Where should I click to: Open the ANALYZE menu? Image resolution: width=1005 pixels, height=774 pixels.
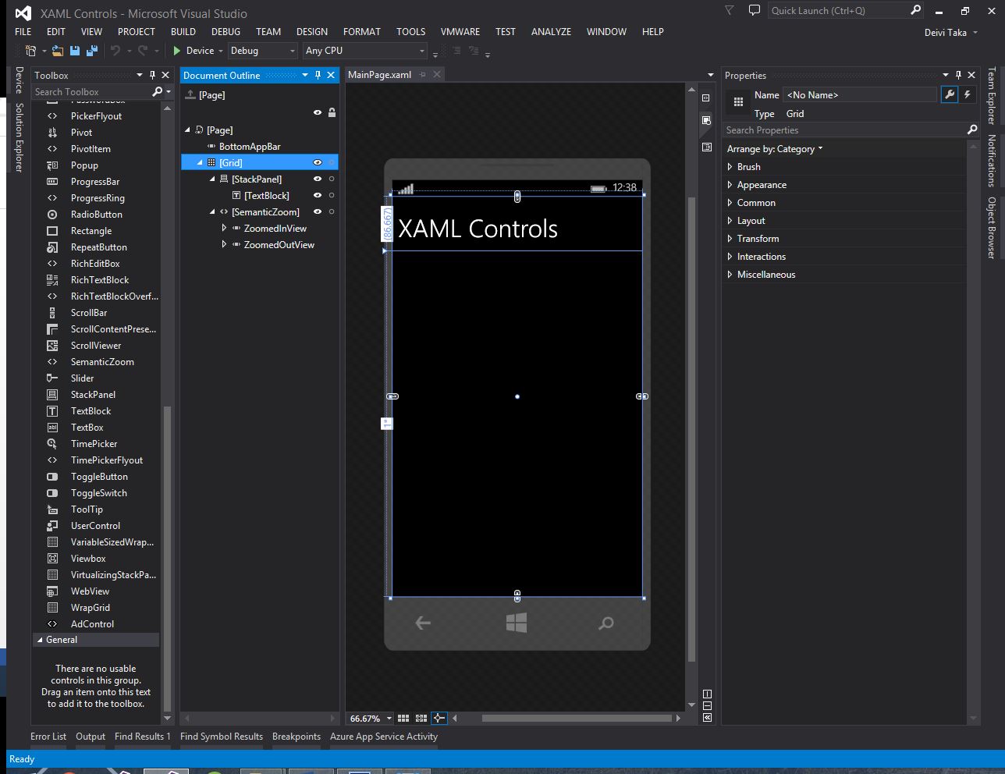551,32
